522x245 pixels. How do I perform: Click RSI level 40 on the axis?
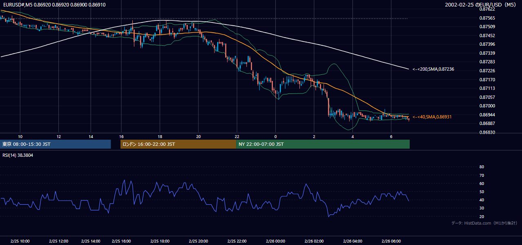(x=482, y=200)
